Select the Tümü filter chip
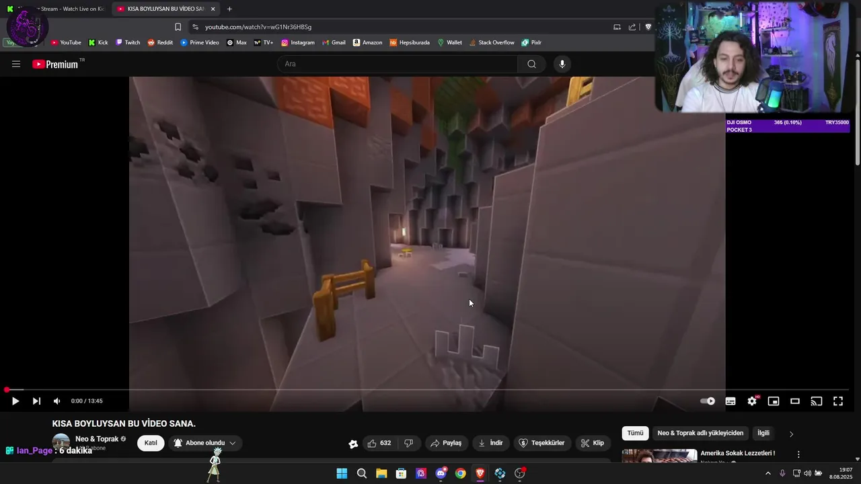The width and height of the screenshot is (861, 484). (635, 433)
